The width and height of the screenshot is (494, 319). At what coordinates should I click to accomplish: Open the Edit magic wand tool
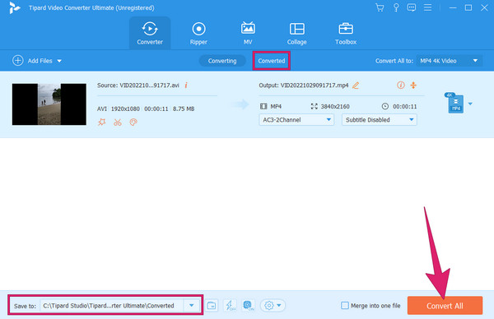tap(101, 122)
